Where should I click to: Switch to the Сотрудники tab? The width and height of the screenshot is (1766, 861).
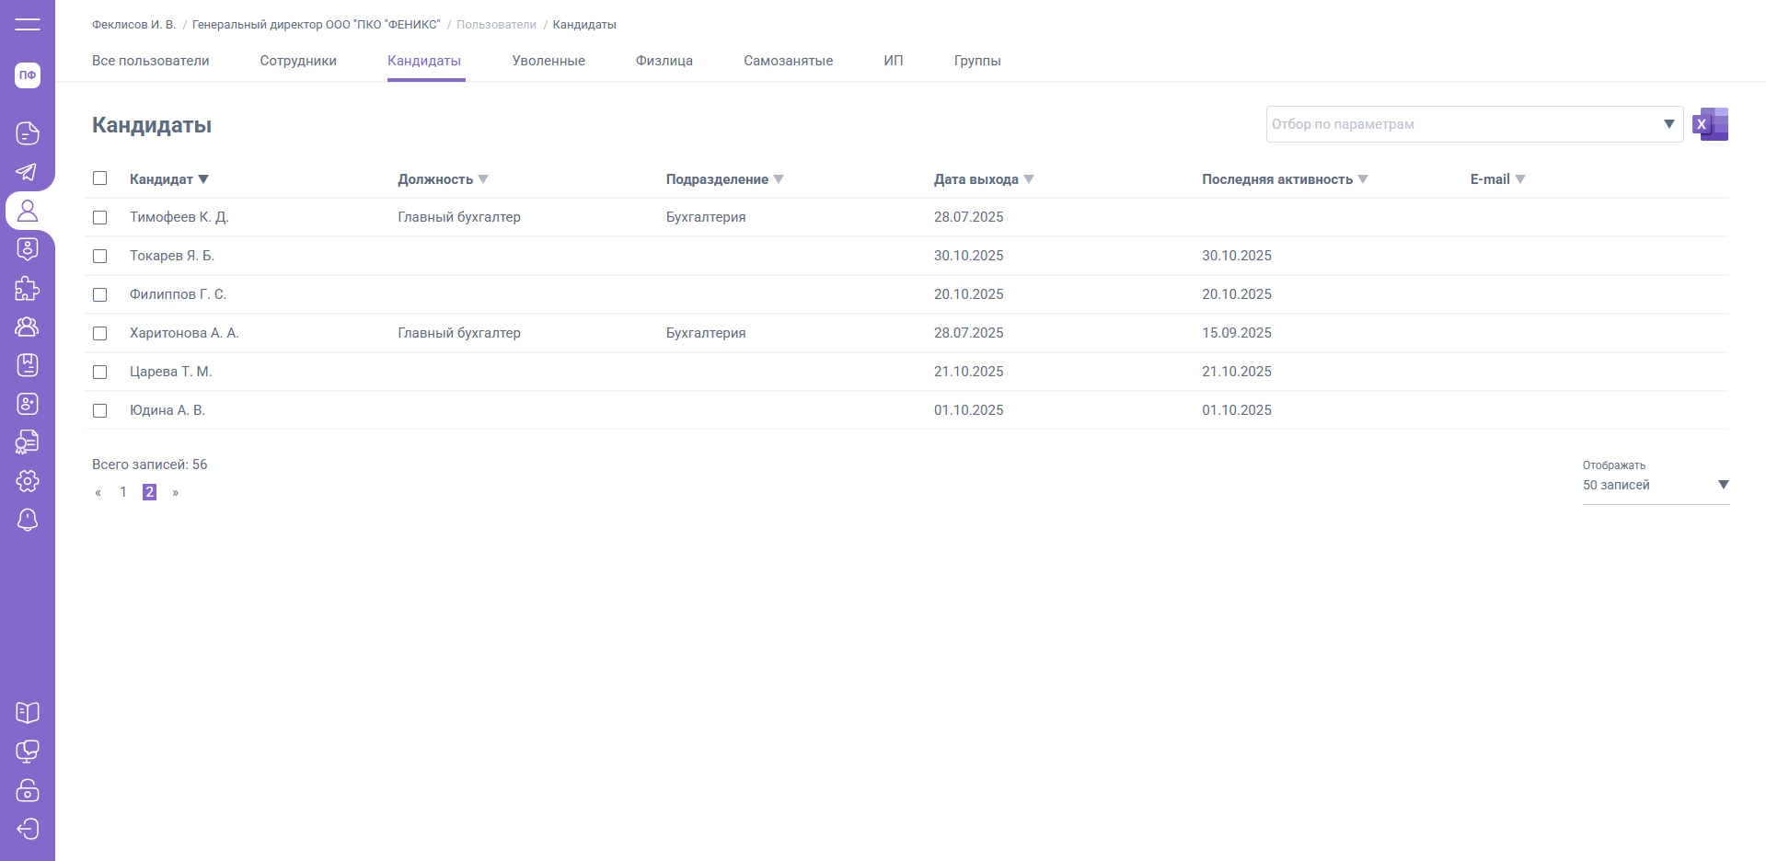coord(298,61)
